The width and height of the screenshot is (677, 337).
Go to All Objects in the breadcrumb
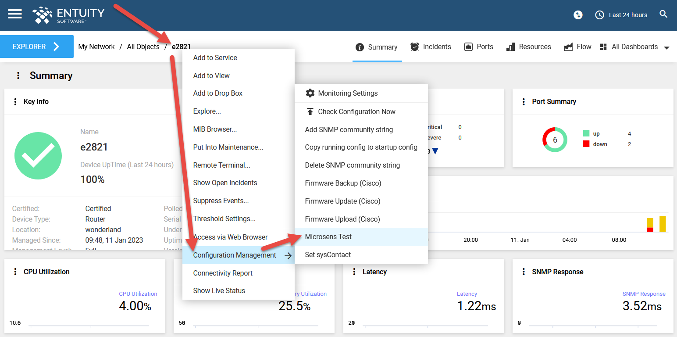143,47
